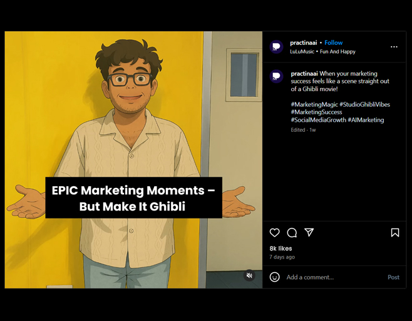Open practinaai profile picture in header
This screenshot has height=321, width=412.
click(276, 47)
